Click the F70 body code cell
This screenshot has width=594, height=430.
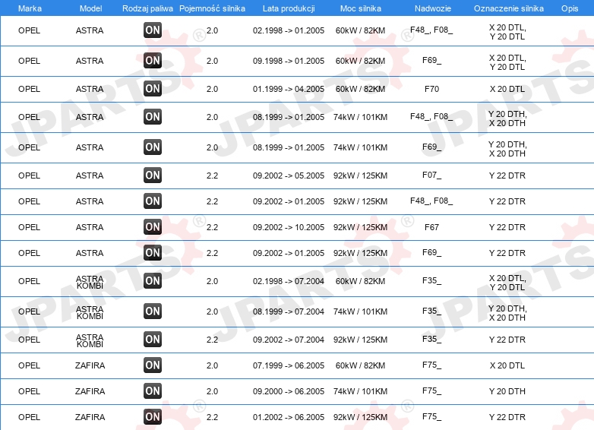click(x=432, y=89)
